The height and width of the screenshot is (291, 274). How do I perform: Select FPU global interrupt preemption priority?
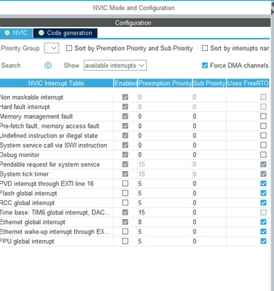pos(165,242)
